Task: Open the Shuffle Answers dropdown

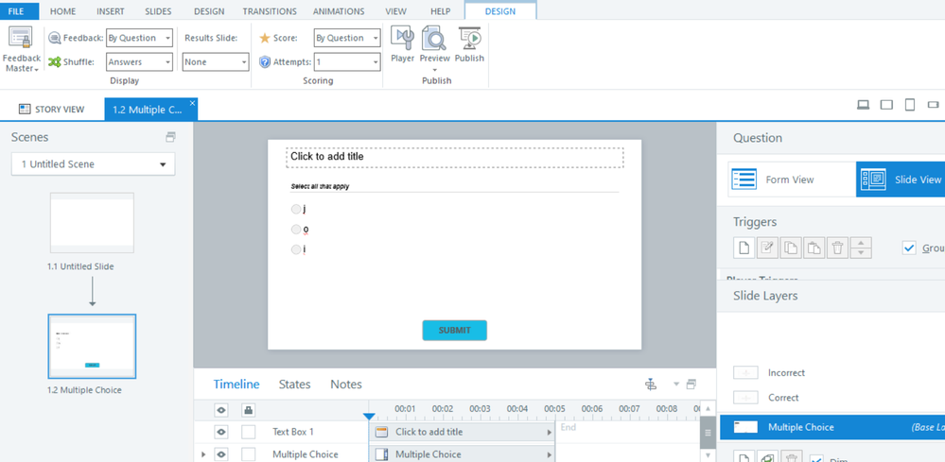Action: pos(139,62)
